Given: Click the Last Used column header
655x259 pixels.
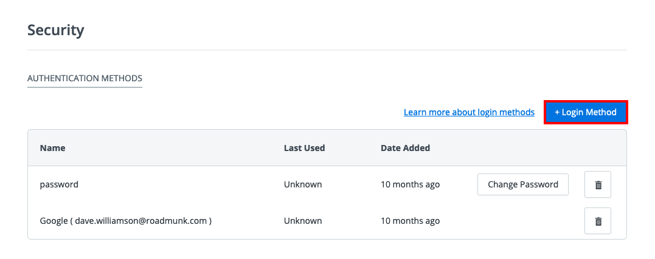Looking at the screenshot, I should click(x=304, y=148).
